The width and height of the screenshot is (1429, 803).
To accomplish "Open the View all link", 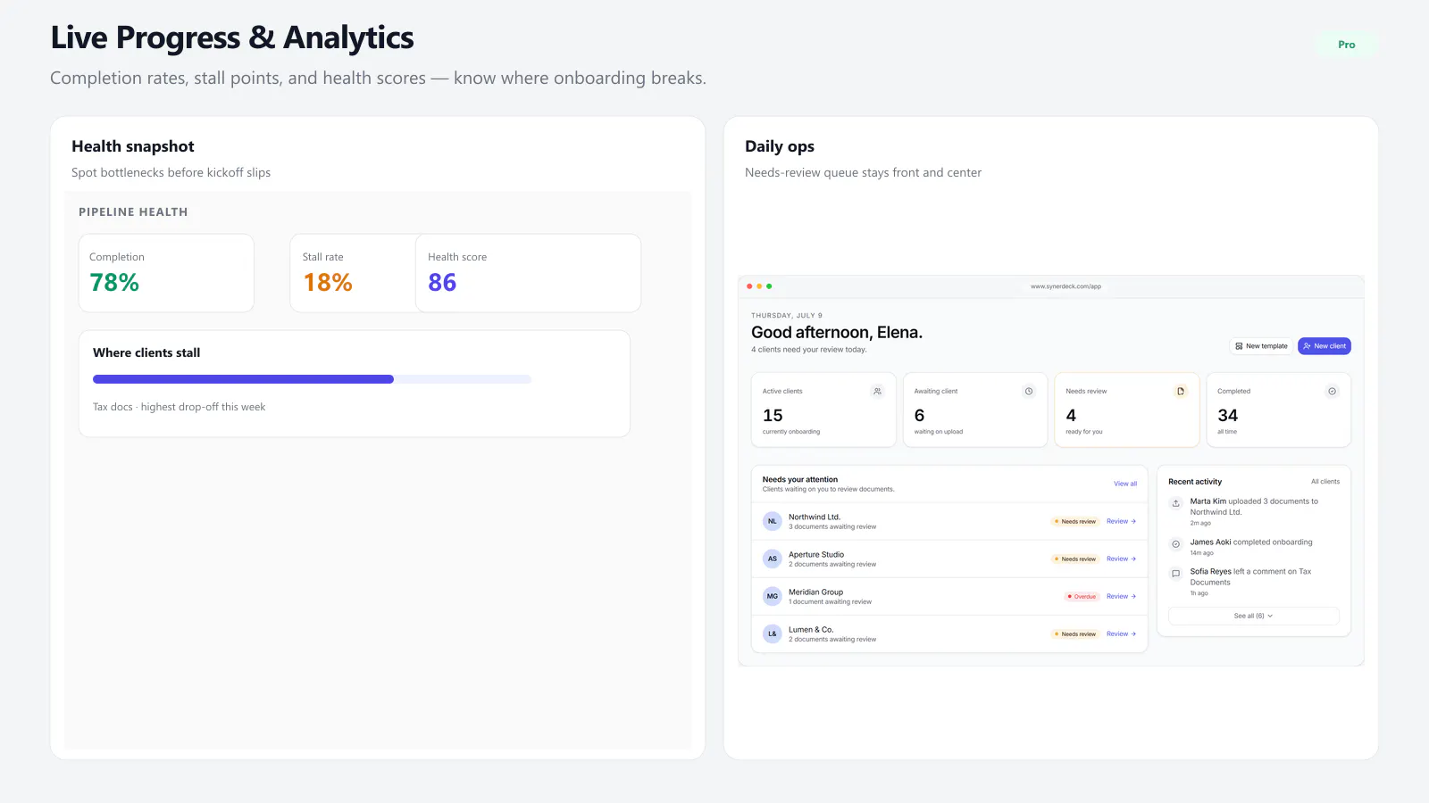I will 1125,484.
